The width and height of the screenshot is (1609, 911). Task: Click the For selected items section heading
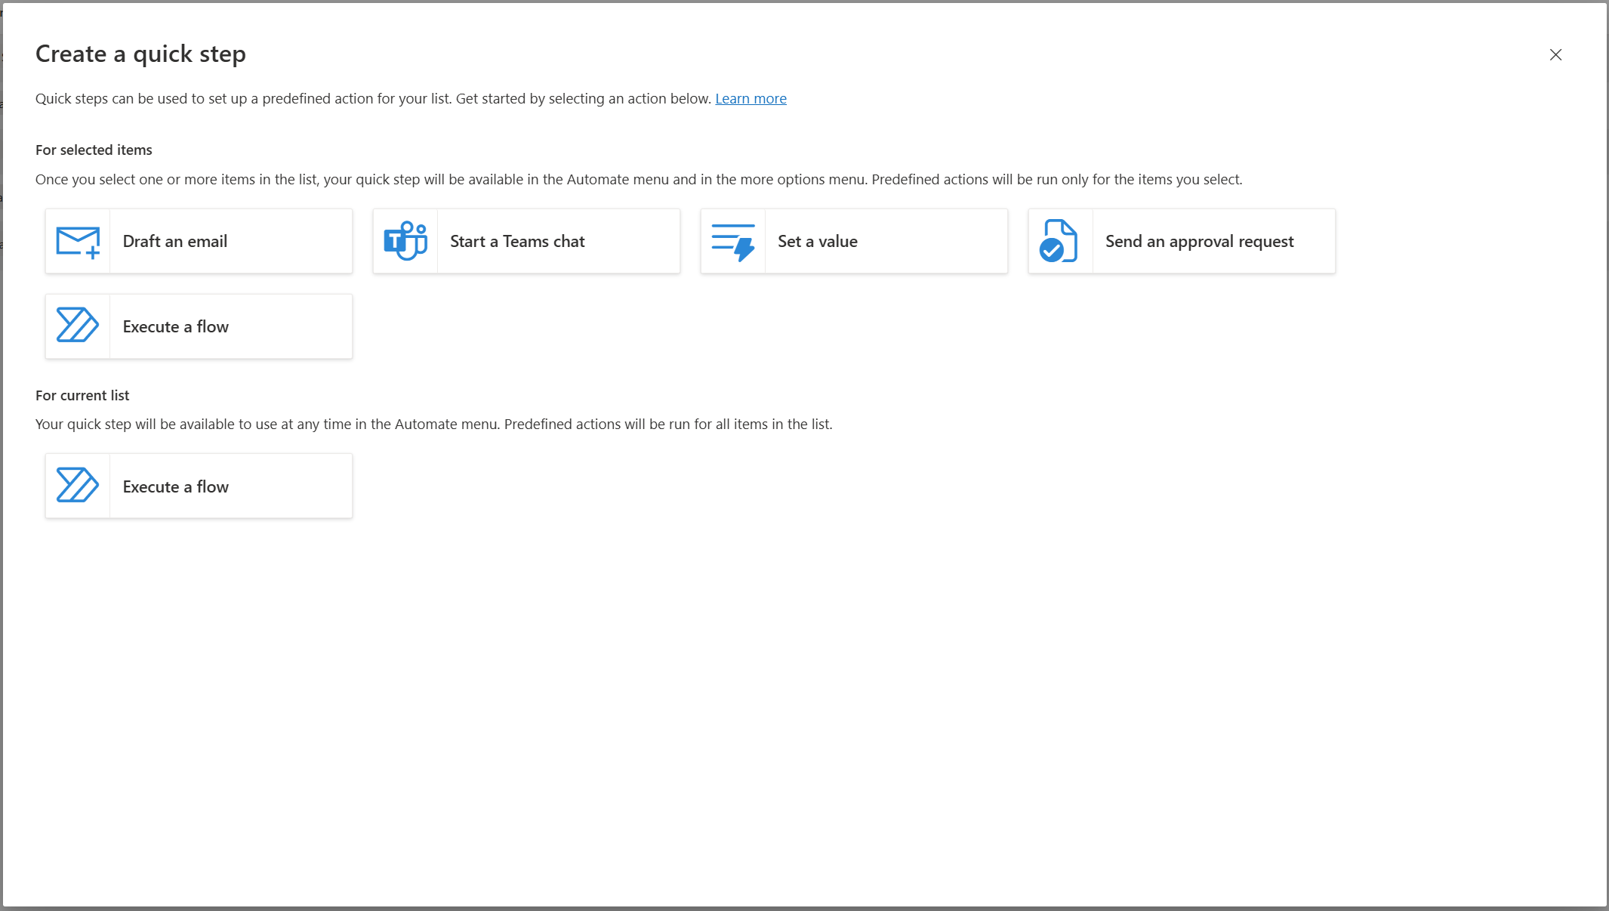coord(94,150)
